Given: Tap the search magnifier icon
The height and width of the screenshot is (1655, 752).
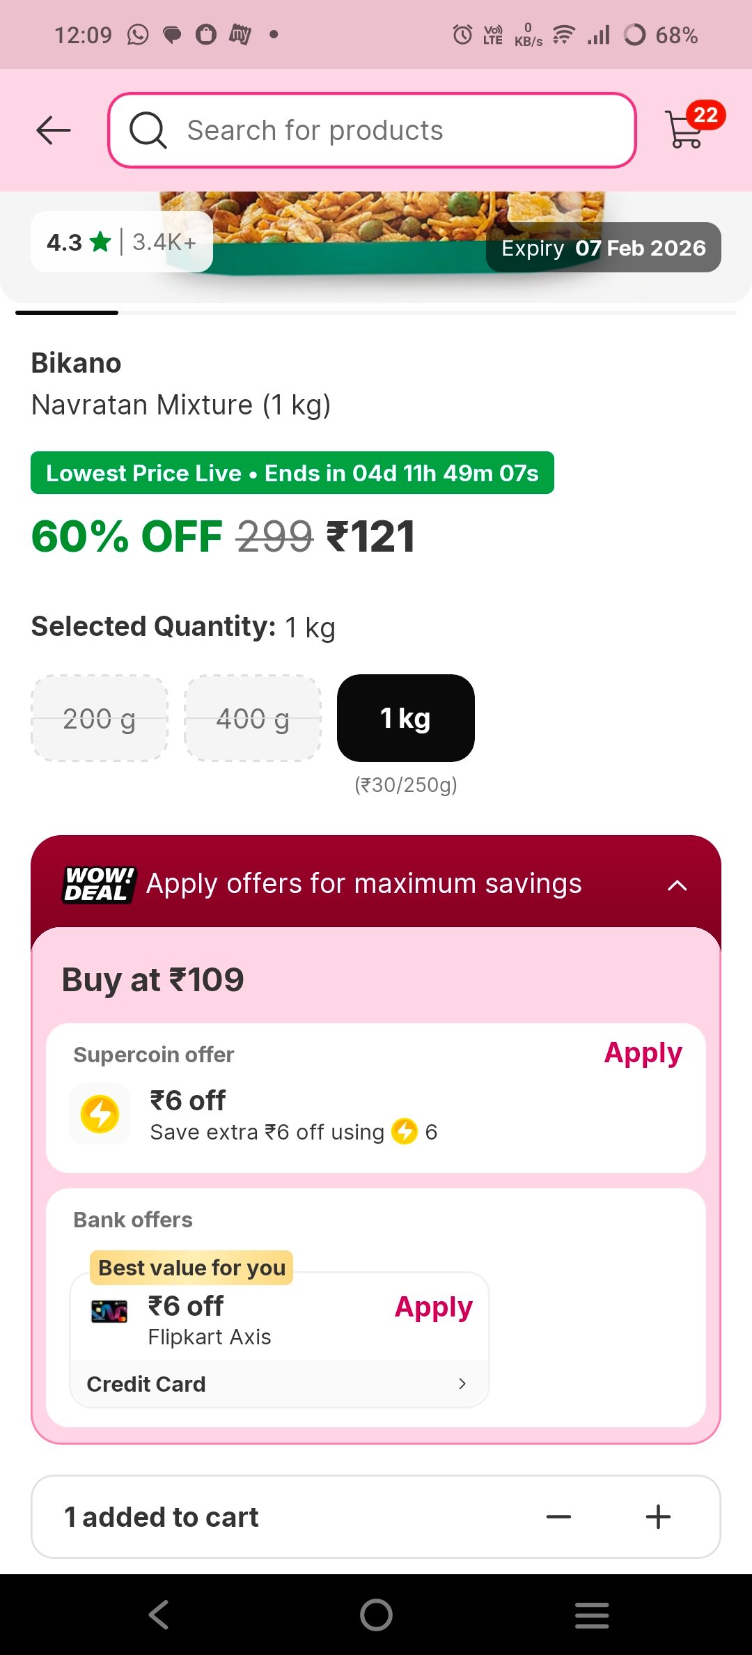Looking at the screenshot, I should tap(148, 130).
